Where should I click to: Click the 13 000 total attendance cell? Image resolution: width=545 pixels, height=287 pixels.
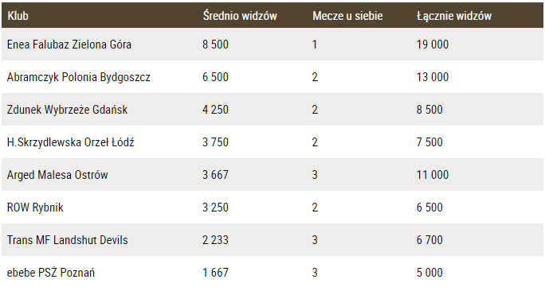(433, 77)
